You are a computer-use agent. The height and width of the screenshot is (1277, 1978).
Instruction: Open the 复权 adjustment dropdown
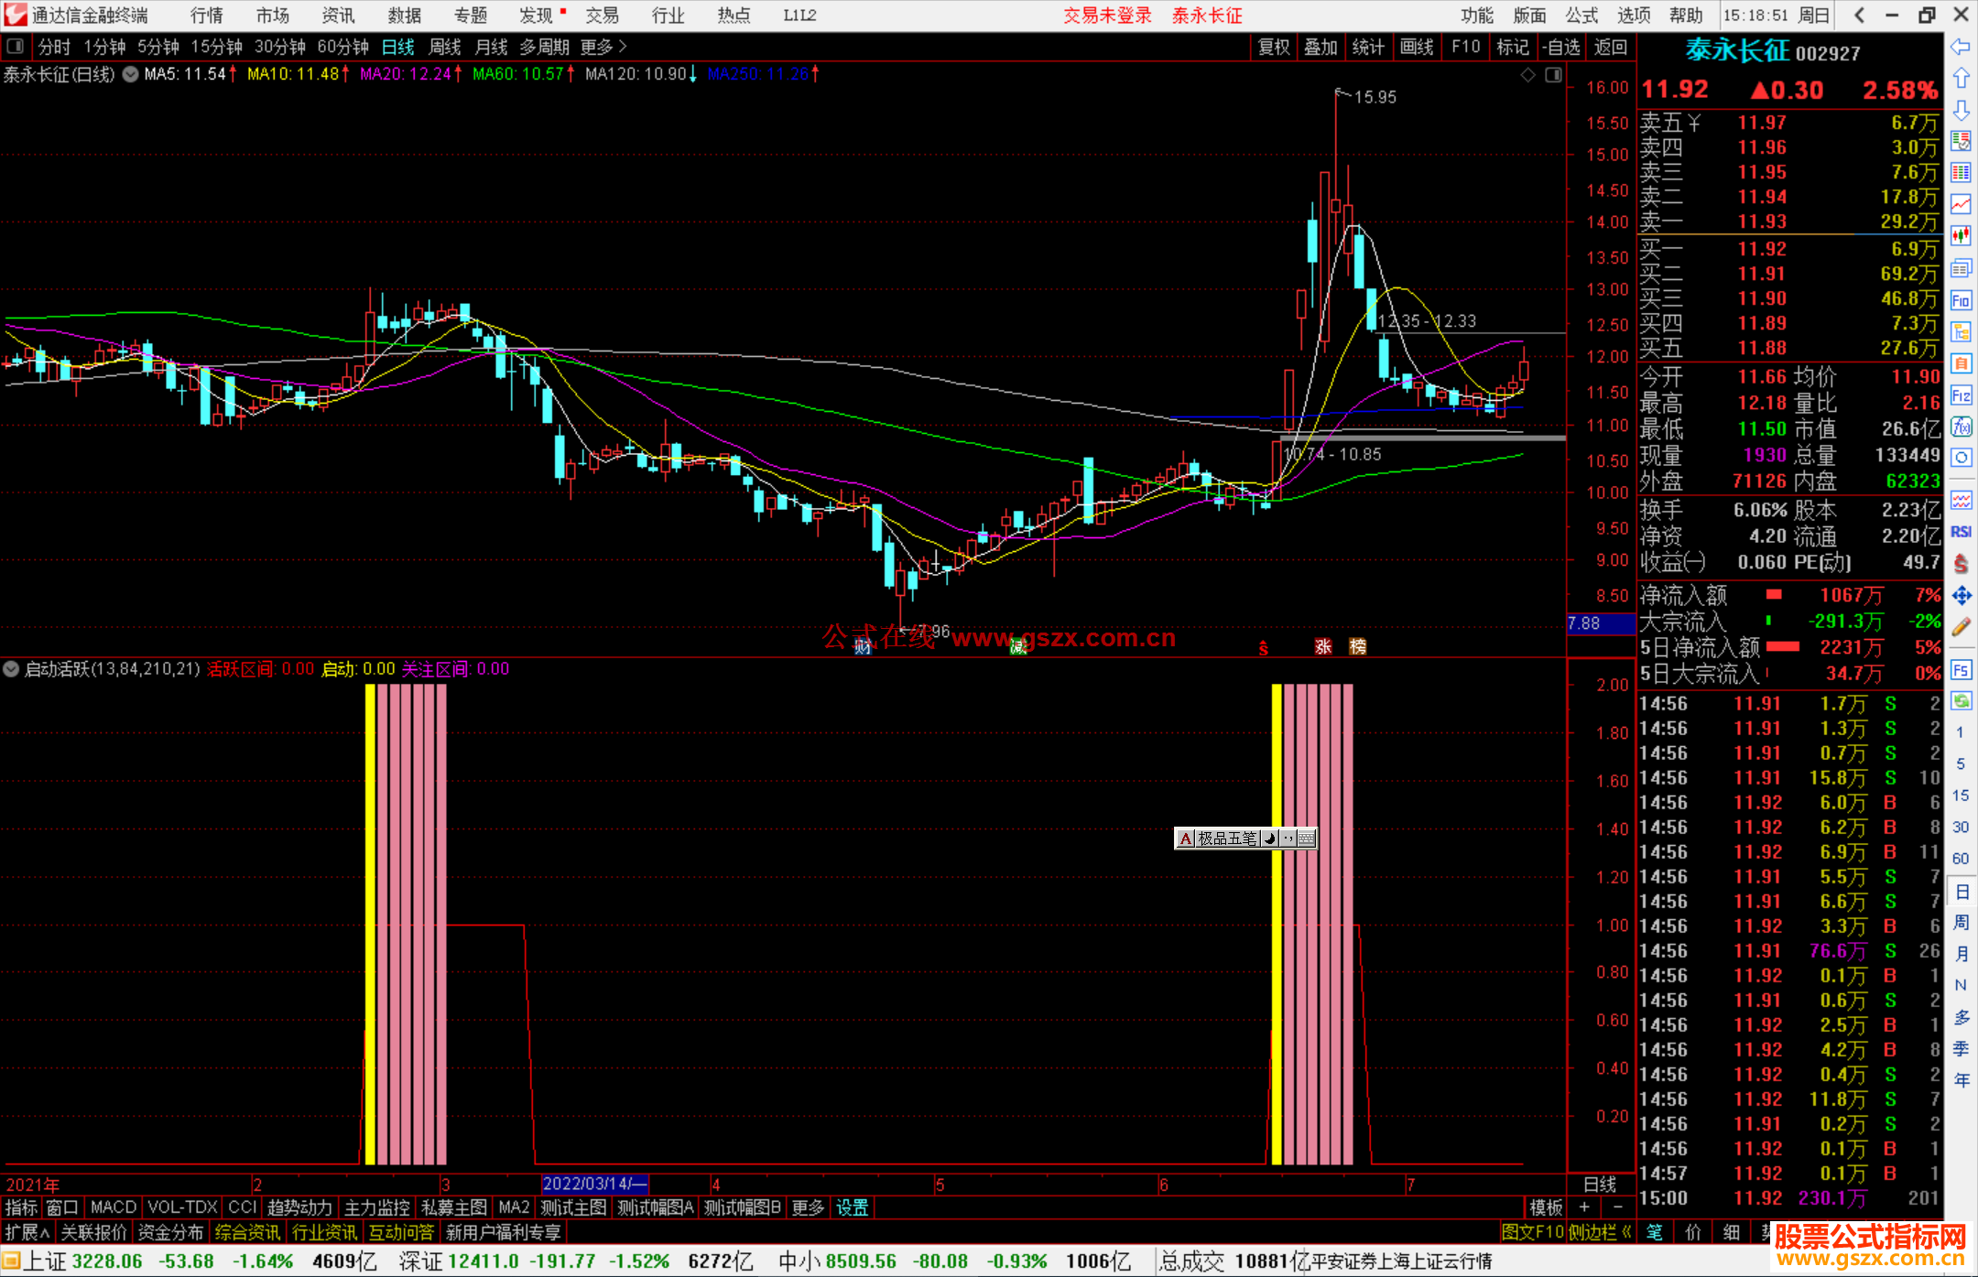coord(1274,47)
